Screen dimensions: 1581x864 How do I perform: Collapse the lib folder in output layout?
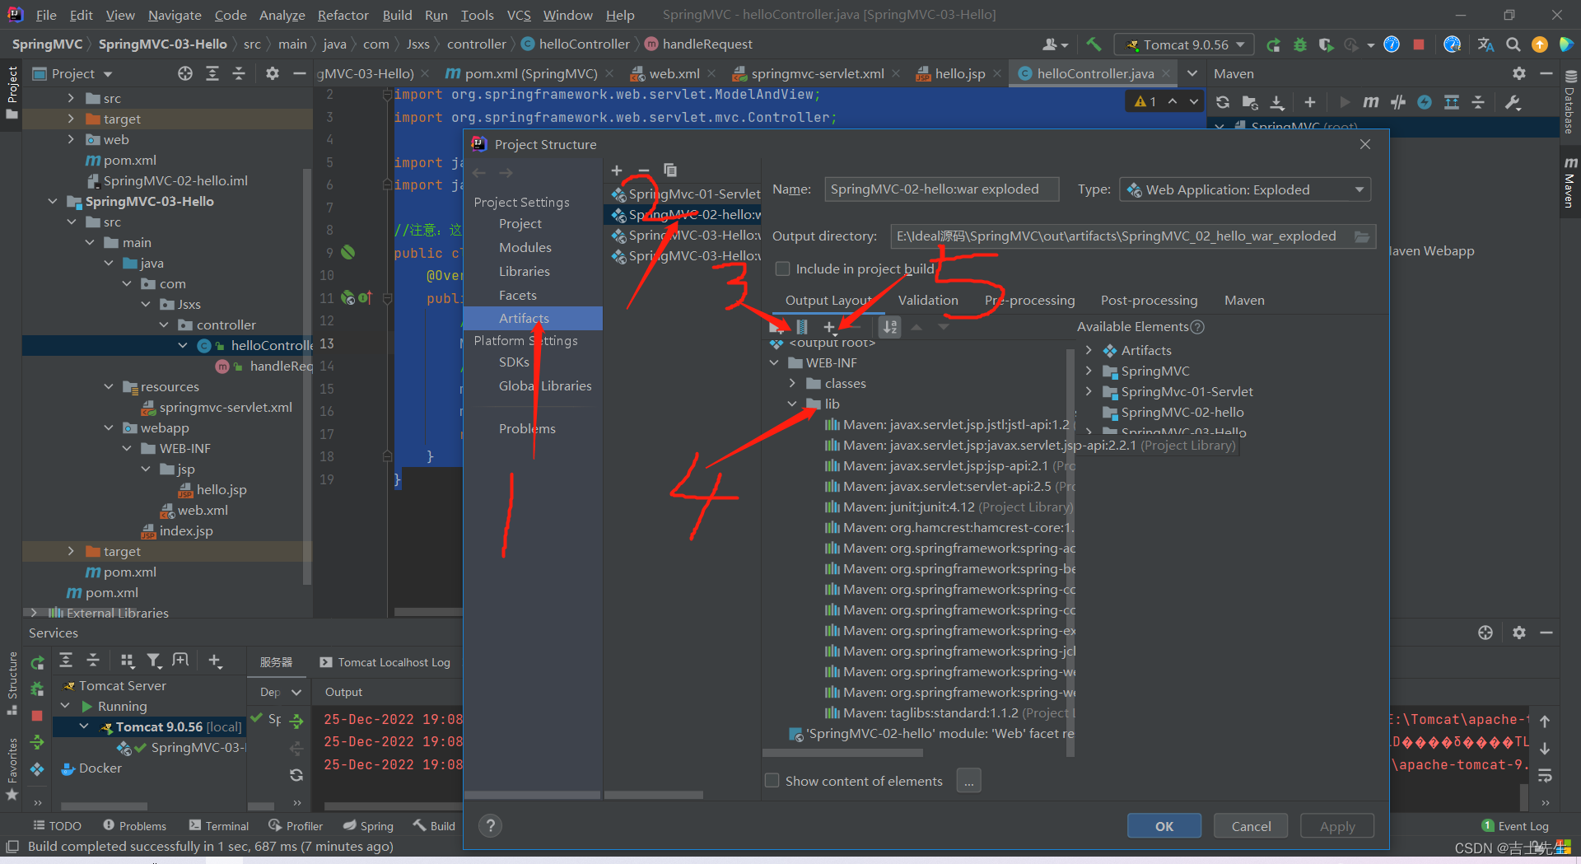pos(792,404)
